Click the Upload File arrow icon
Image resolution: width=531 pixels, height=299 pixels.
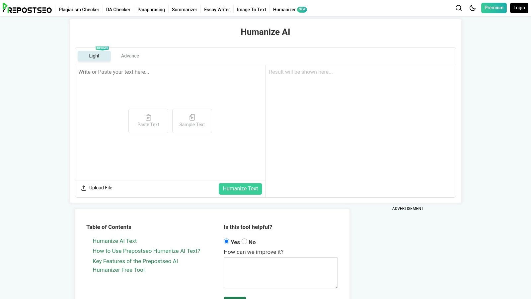coord(84,188)
